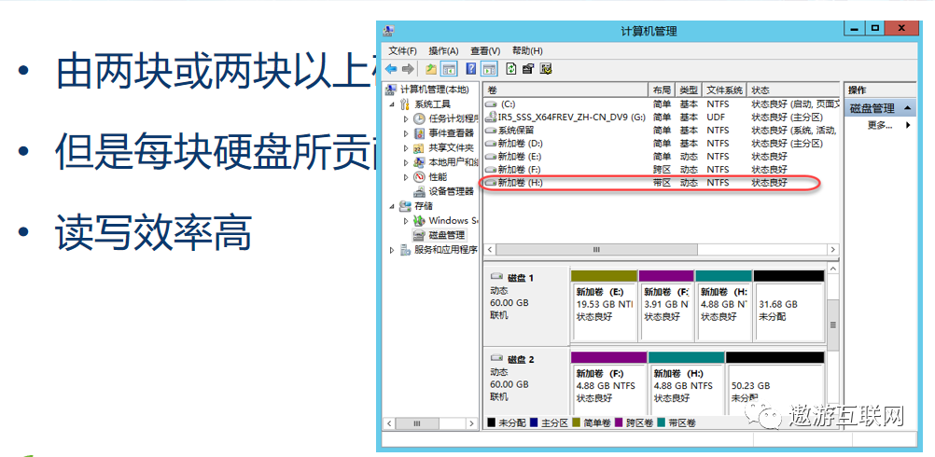The image size is (935, 457).
Task: Open the 文件(F) menu
Action: click(402, 50)
